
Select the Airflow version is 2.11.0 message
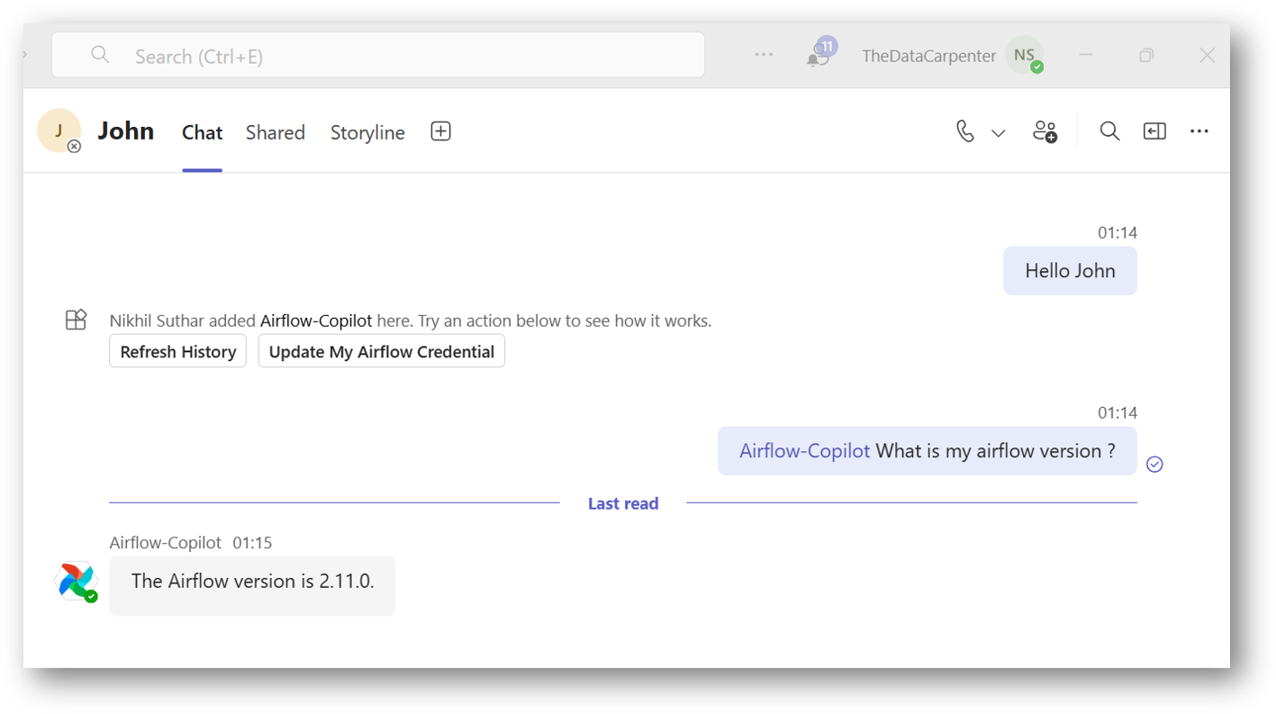pyautogui.click(x=252, y=586)
